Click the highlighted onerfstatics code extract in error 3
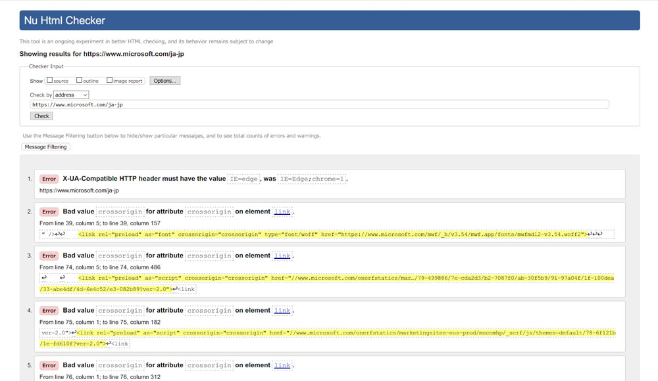The height and width of the screenshot is (381, 658). (x=326, y=284)
